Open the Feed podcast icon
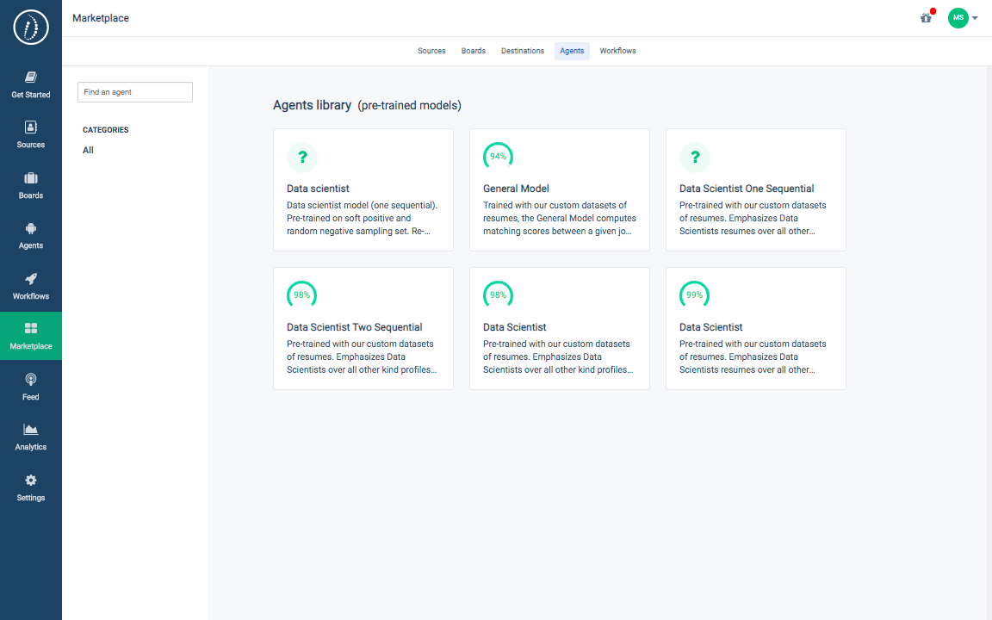The width and height of the screenshot is (992, 620). [31, 381]
